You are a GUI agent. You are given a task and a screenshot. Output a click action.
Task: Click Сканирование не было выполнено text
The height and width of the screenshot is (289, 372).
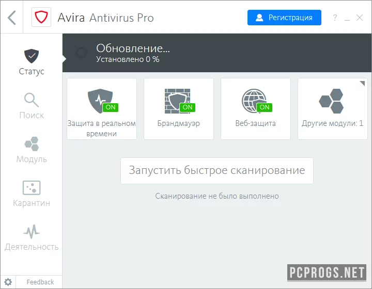pyautogui.click(x=217, y=196)
